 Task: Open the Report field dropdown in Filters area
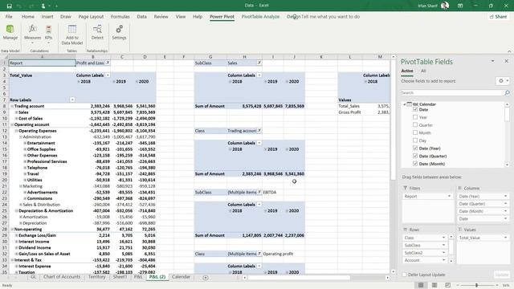(x=449, y=196)
